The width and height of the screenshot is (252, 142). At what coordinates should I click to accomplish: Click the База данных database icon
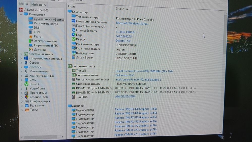pos(27,106)
